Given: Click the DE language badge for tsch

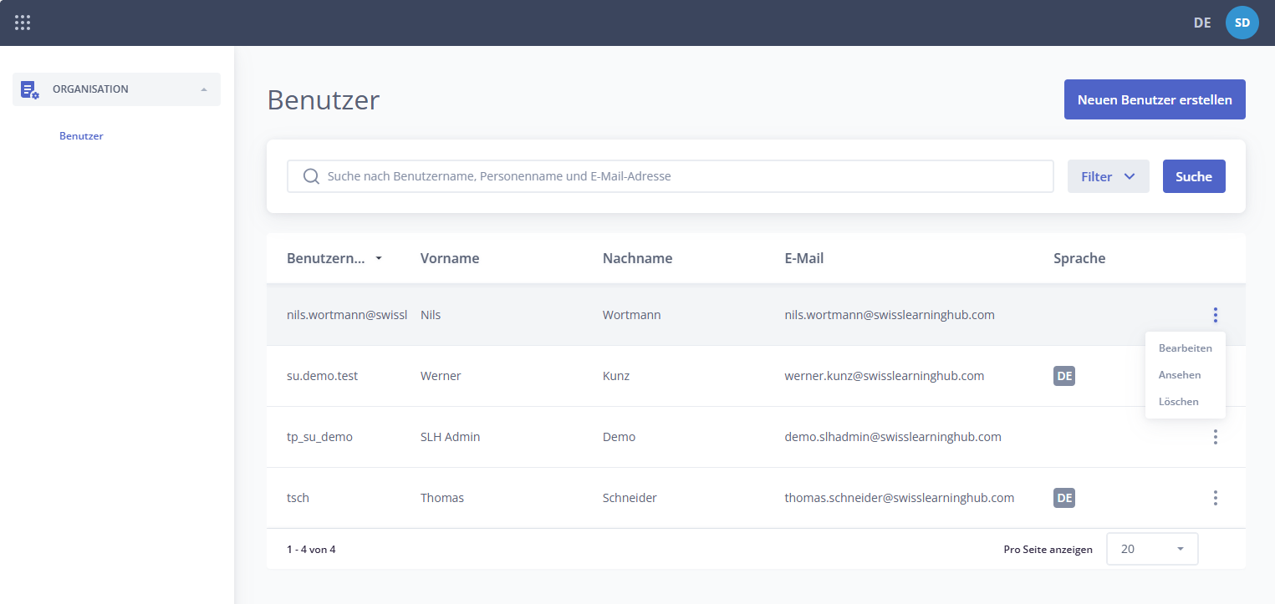Looking at the screenshot, I should [x=1063, y=498].
